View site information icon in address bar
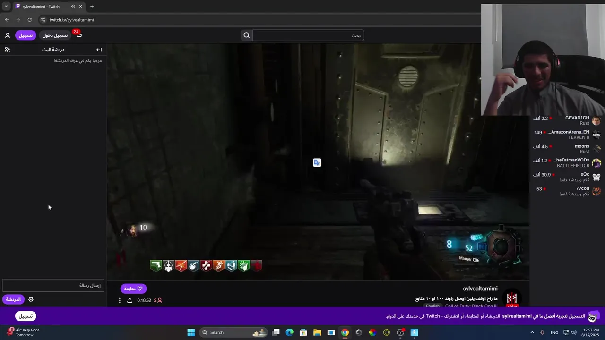The width and height of the screenshot is (605, 340). click(x=43, y=20)
